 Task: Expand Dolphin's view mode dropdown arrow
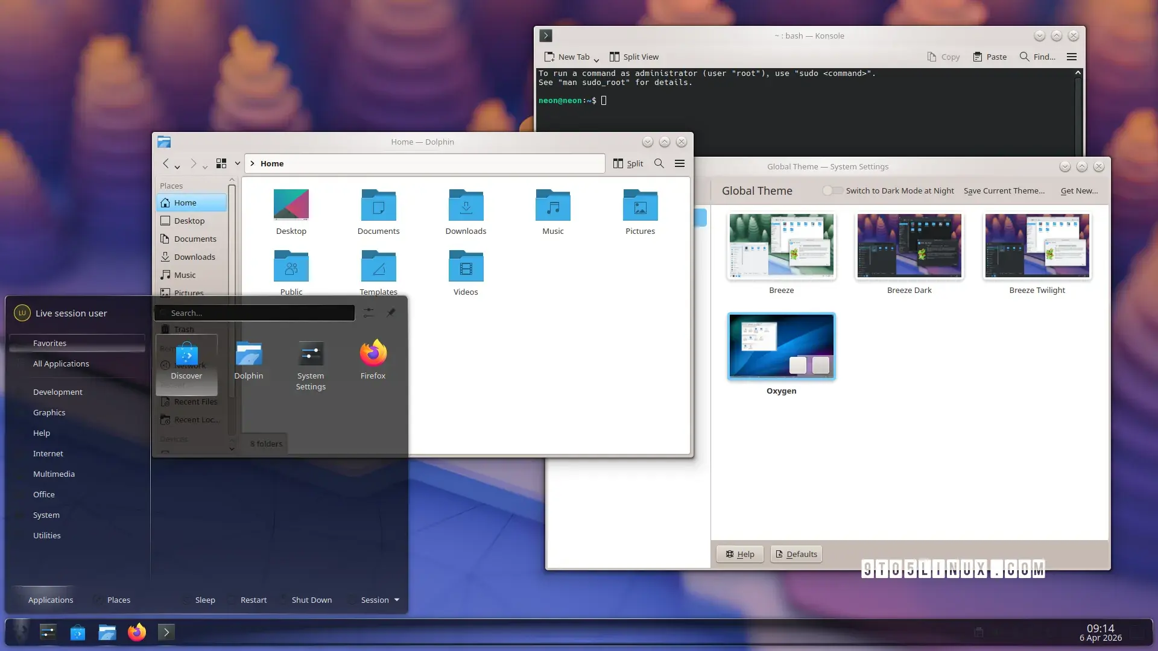tap(238, 163)
